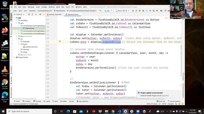The image size is (204, 114).
Task: Click Collapse All in project panel
Action: pyautogui.click(x=36, y=14)
